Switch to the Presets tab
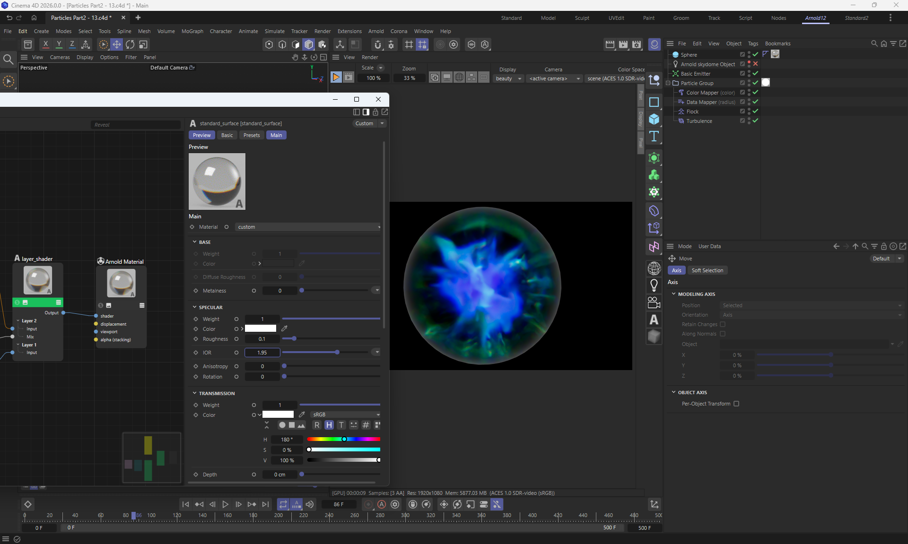The height and width of the screenshot is (544, 908). [252, 135]
